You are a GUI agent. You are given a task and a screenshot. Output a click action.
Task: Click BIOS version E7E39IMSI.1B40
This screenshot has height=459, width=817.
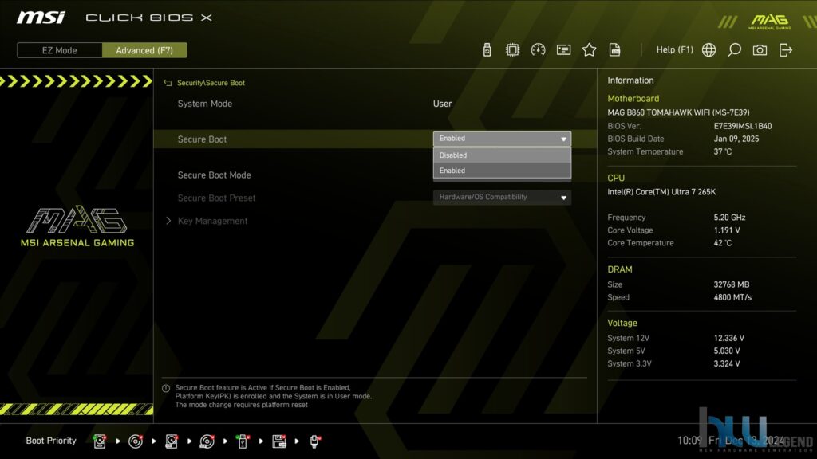tap(743, 126)
